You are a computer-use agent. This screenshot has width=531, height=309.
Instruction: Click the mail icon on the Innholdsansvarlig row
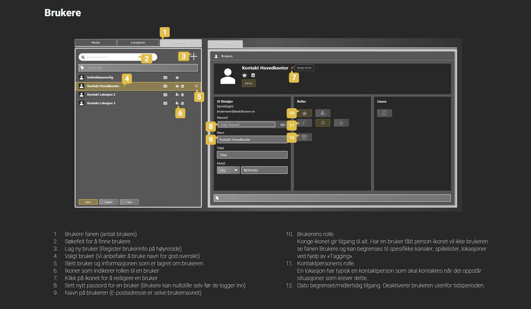coord(165,78)
